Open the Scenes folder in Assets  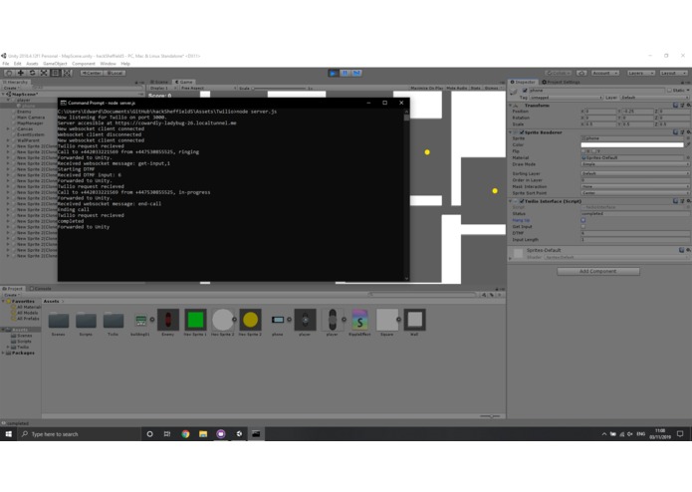(59, 321)
